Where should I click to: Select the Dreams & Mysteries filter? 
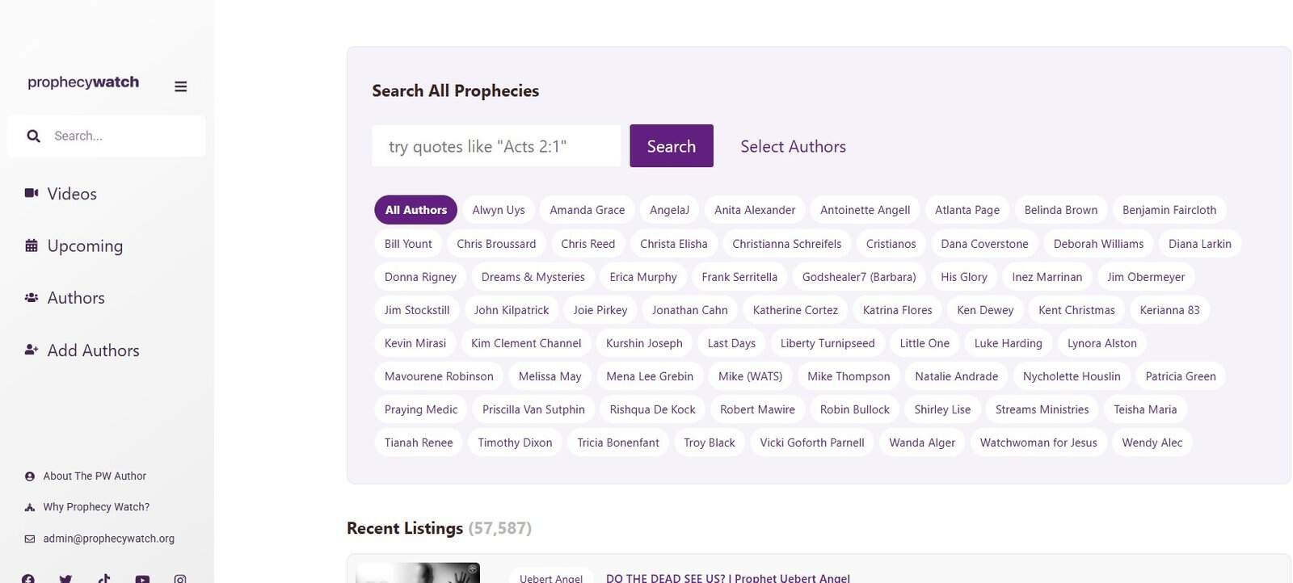point(533,277)
